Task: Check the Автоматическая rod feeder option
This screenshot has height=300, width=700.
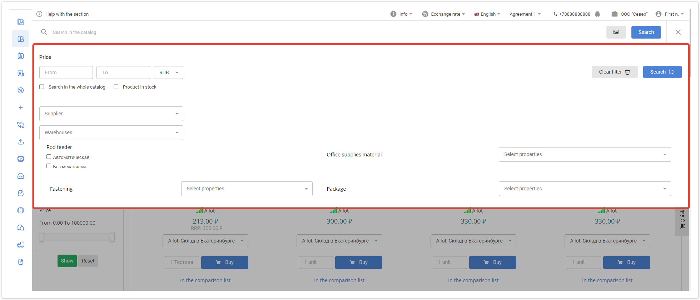Action: (x=49, y=157)
